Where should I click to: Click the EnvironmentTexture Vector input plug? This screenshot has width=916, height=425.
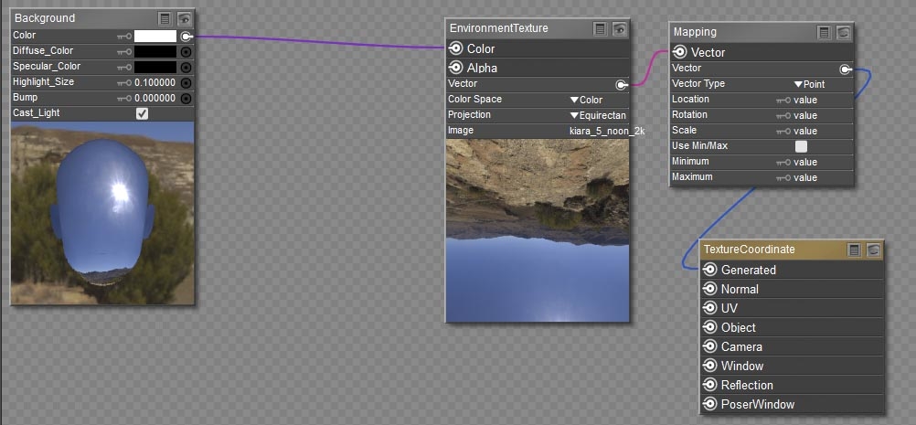[x=622, y=85]
